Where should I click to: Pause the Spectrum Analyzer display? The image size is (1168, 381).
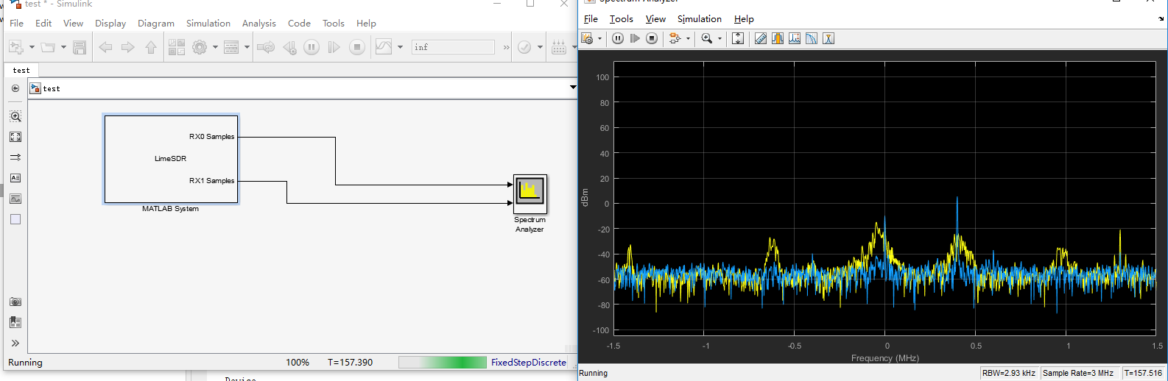coord(618,38)
